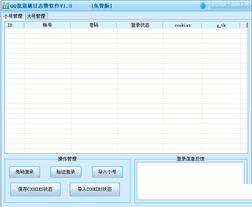Click the app logo icon in title bar
This screenshot has width=252, height=207.
[6, 6]
